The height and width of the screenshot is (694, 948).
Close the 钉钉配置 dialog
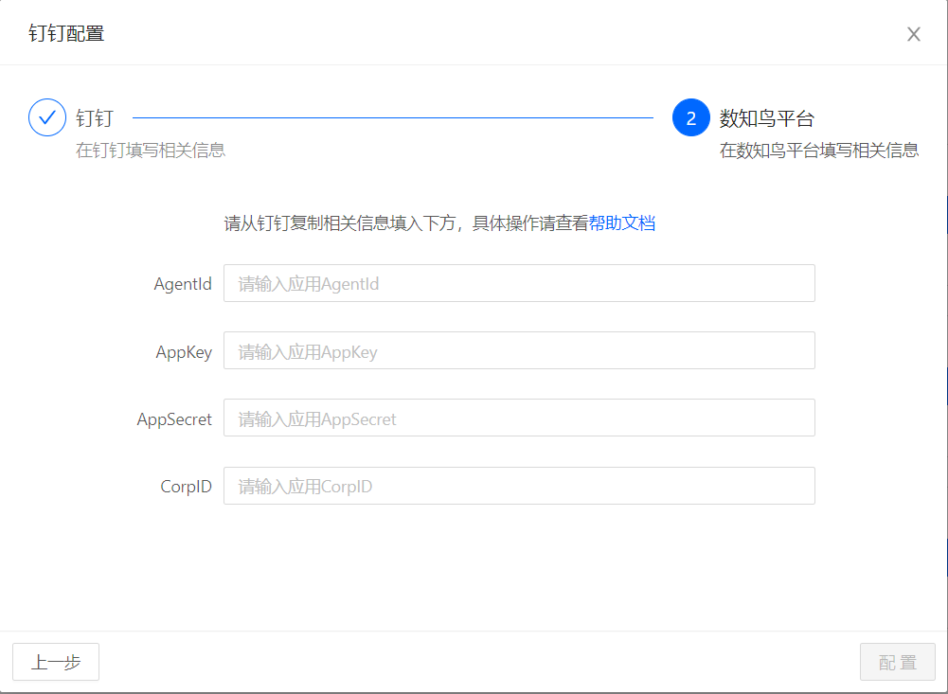(914, 34)
